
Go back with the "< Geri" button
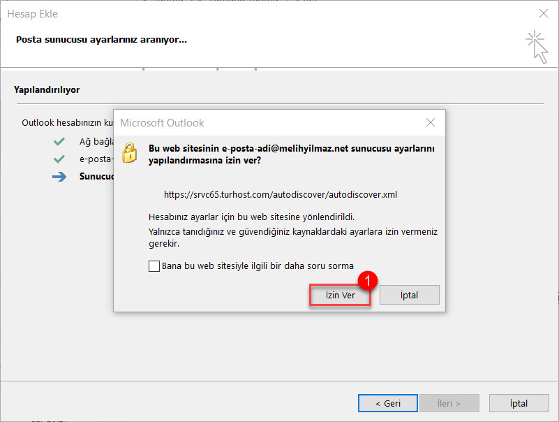pos(387,403)
